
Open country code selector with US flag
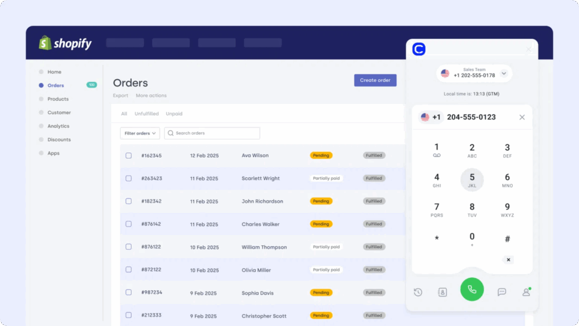pos(430,118)
